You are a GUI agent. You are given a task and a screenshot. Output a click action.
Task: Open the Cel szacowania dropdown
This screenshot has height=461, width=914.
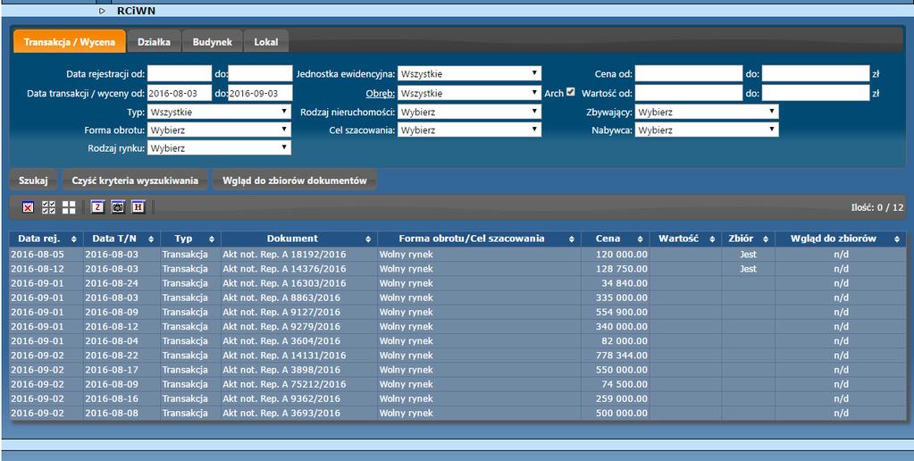[469, 130]
